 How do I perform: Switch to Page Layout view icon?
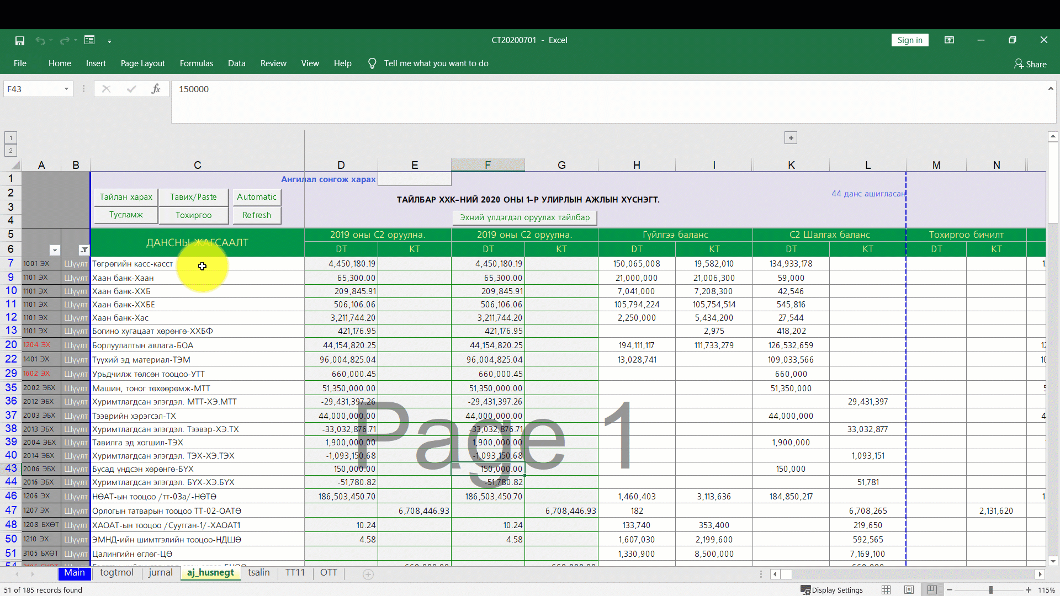(909, 590)
